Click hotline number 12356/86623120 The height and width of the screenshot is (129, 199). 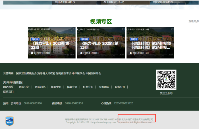point(123,103)
